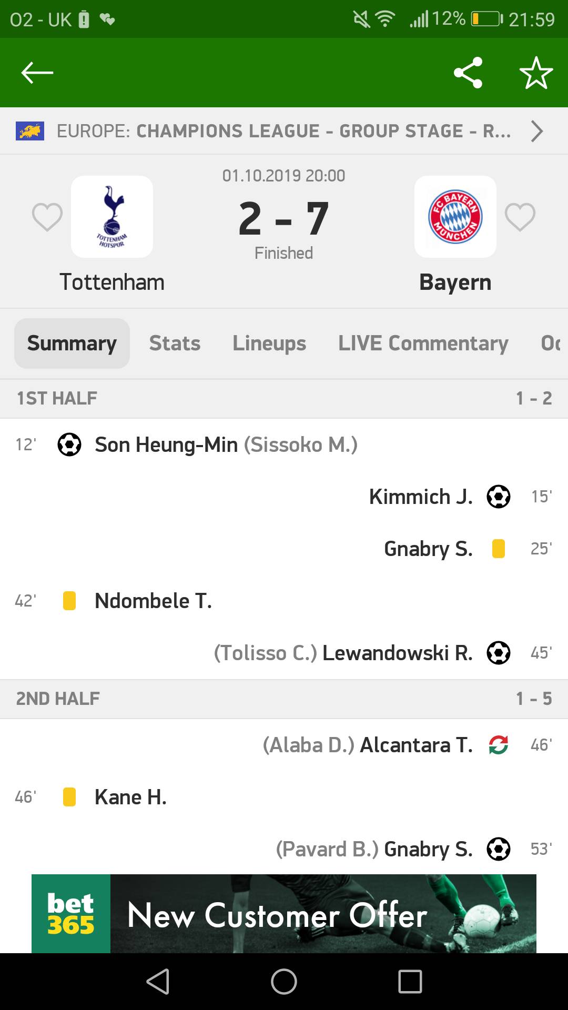Share this match via share icon
This screenshot has width=568, height=1010.
468,73
